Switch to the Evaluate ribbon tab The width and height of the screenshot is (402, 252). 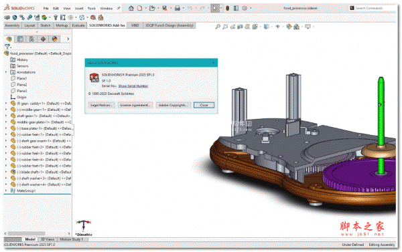coord(78,25)
